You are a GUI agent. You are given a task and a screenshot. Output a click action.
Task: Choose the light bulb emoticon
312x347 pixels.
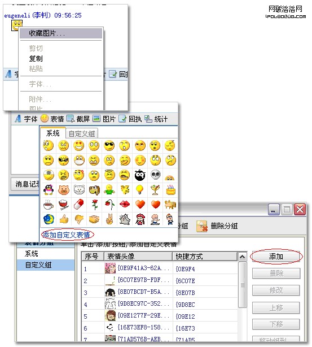tap(140, 190)
